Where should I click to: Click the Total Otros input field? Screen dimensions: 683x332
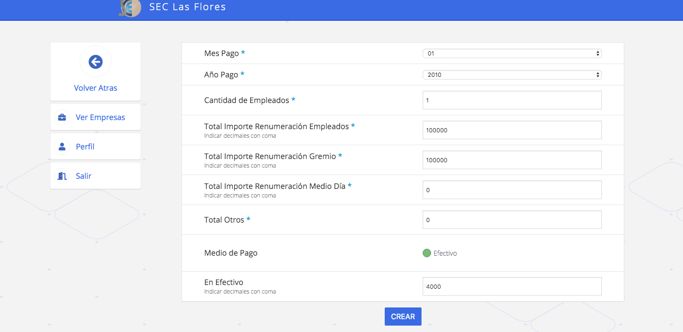512,220
